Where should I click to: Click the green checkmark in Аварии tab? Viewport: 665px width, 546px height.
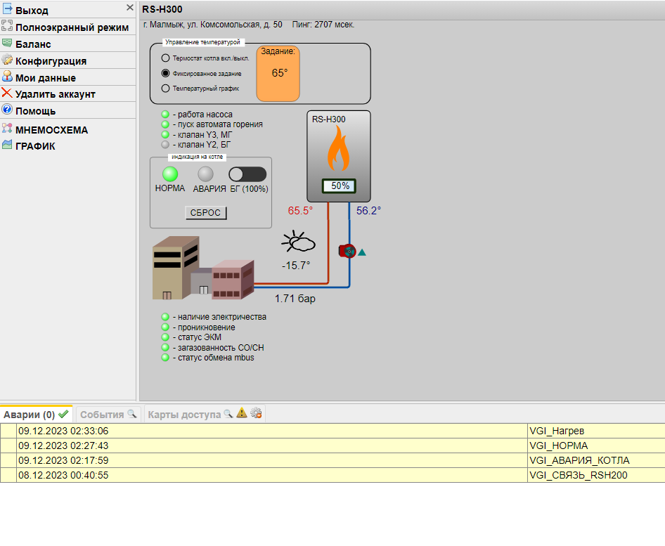63,414
